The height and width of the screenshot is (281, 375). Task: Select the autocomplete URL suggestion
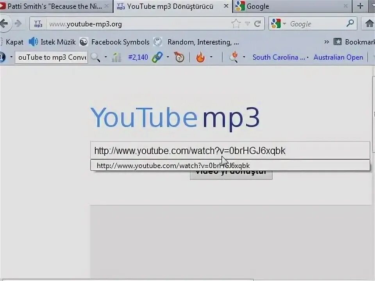pyautogui.click(x=230, y=165)
